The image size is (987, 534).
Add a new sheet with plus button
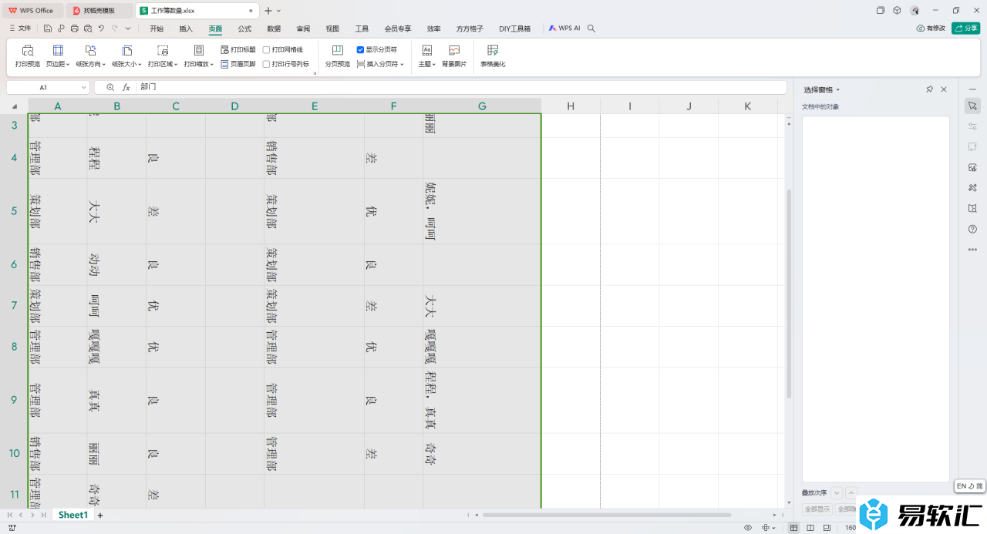(100, 515)
